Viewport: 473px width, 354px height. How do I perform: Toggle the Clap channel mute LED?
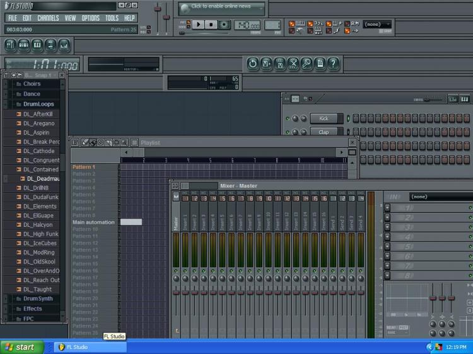pos(288,132)
